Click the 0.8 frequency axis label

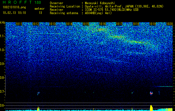[2, 78]
